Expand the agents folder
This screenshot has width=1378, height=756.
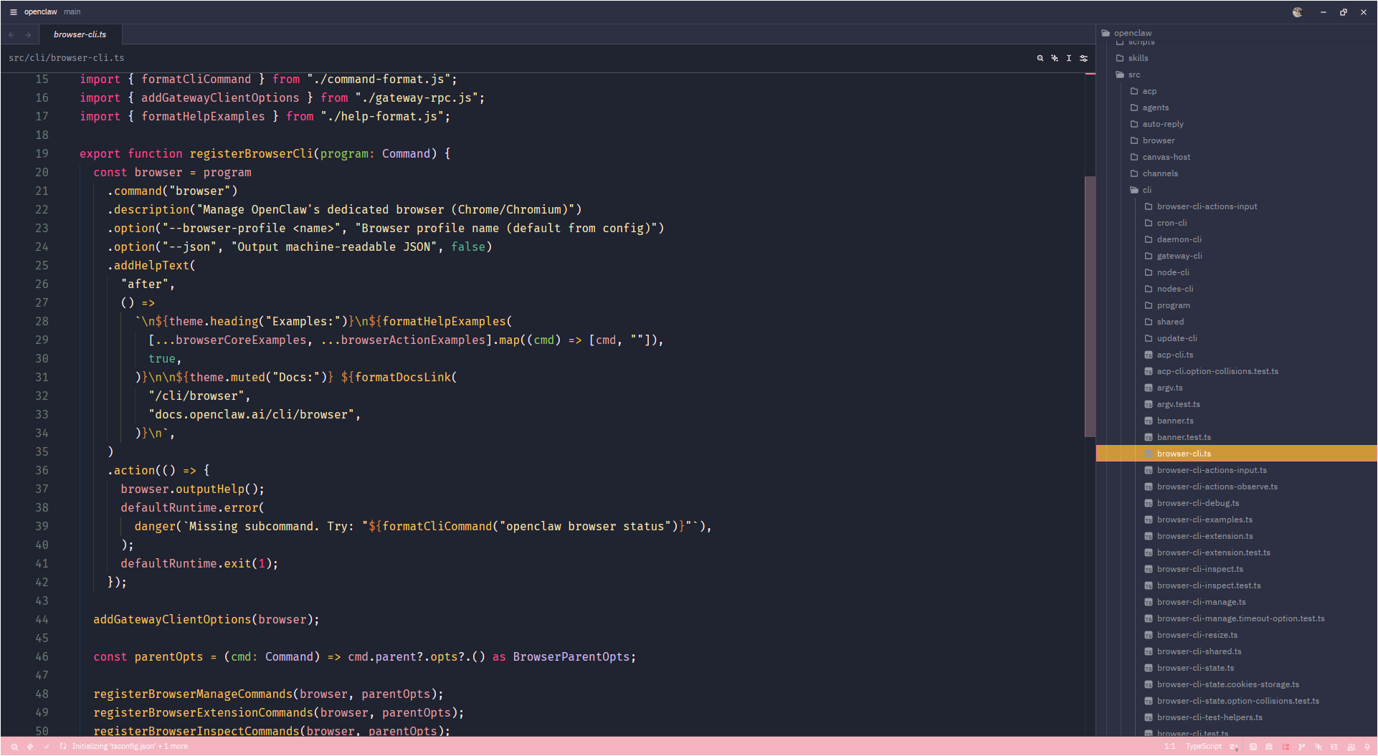coord(1237,108)
